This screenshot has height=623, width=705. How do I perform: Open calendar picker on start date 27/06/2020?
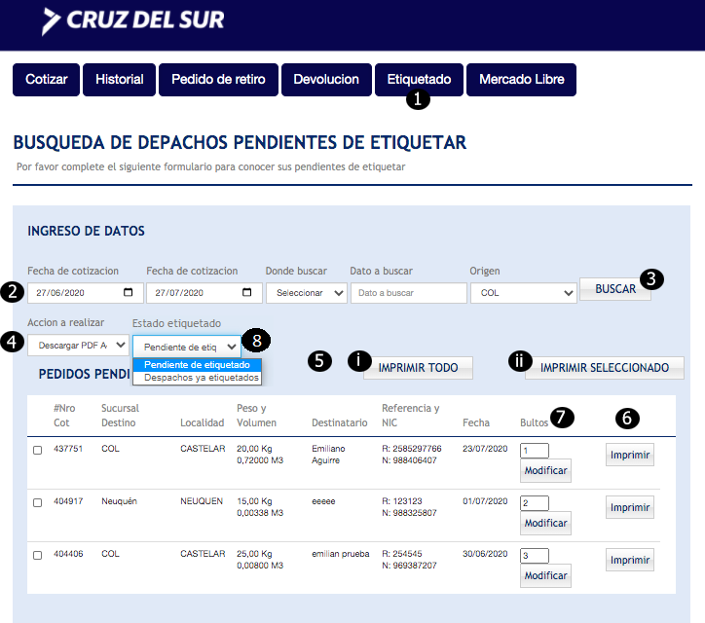tap(130, 293)
